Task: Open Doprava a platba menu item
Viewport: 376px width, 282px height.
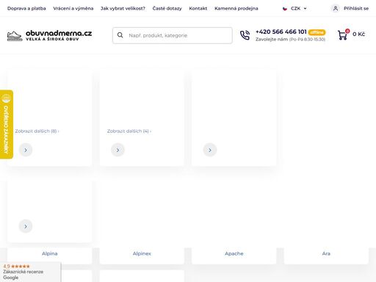Action: point(26,8)
